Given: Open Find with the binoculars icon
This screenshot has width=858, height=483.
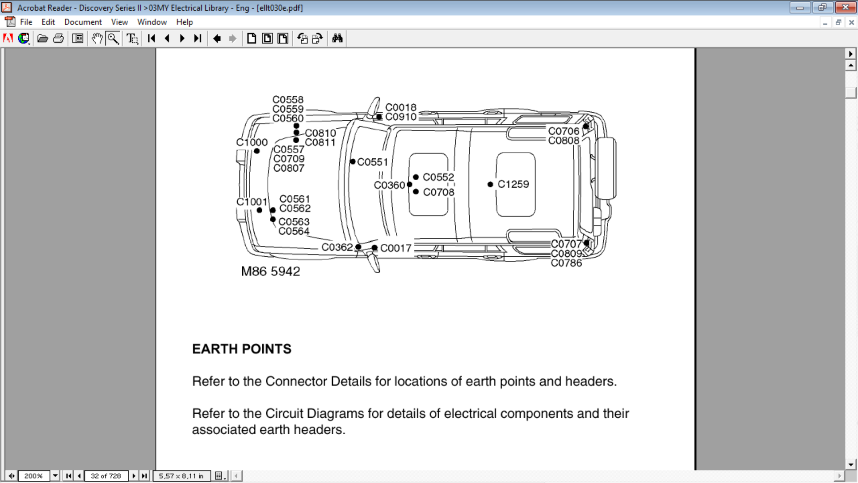Looking at the screenshot, I should point(337,38).
